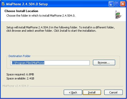
Task: Click the MiaPhone title bar icon
Action: [3, 4]
